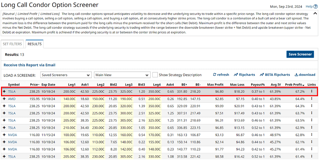Sort by Max Profit column header
The width and height of the screenshot is (319, 161).
point(215,85)
